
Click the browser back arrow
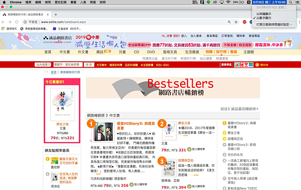[x=3, y=22]
